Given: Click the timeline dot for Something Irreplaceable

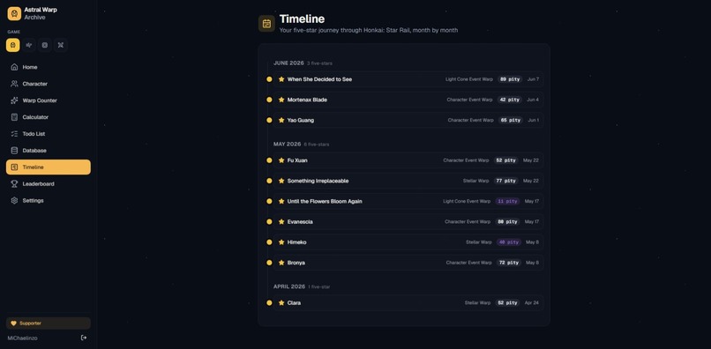Looking at the screenshot, I should 269,181.
